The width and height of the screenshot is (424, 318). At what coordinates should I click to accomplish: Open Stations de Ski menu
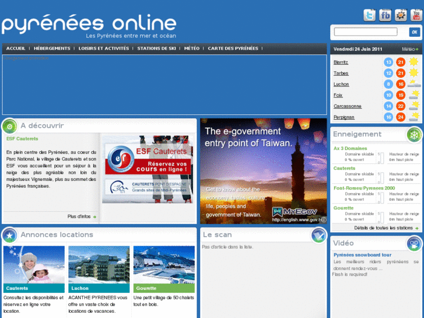point(156,48)
